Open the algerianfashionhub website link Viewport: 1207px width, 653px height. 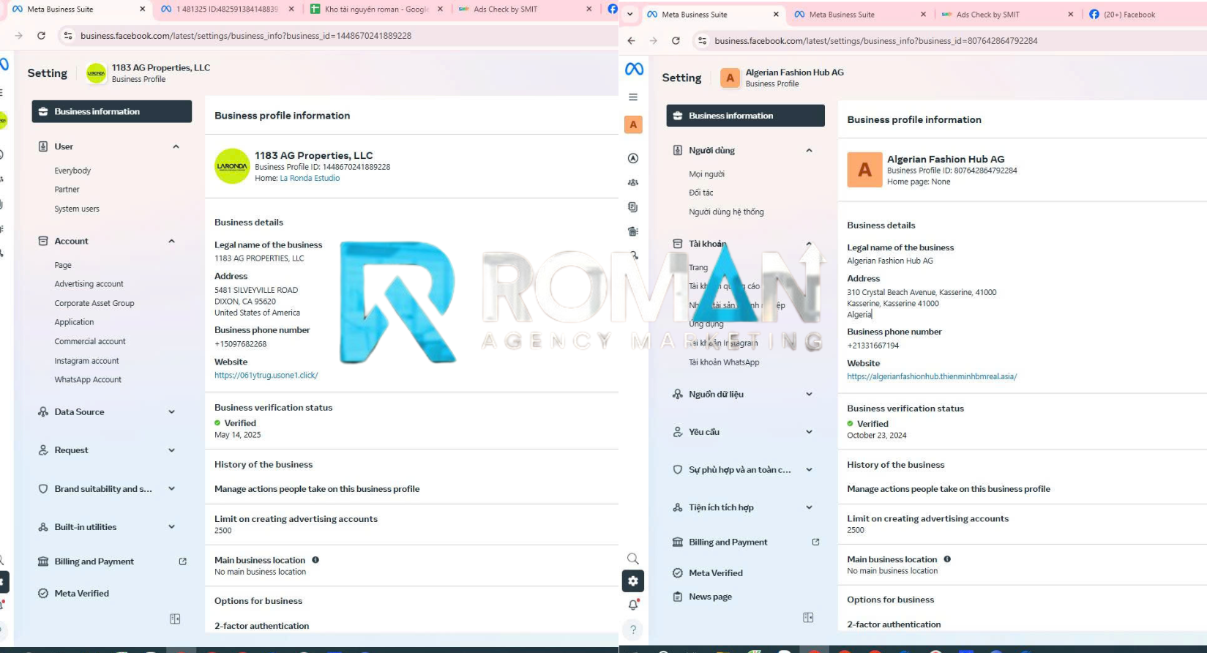coord(931,377)
